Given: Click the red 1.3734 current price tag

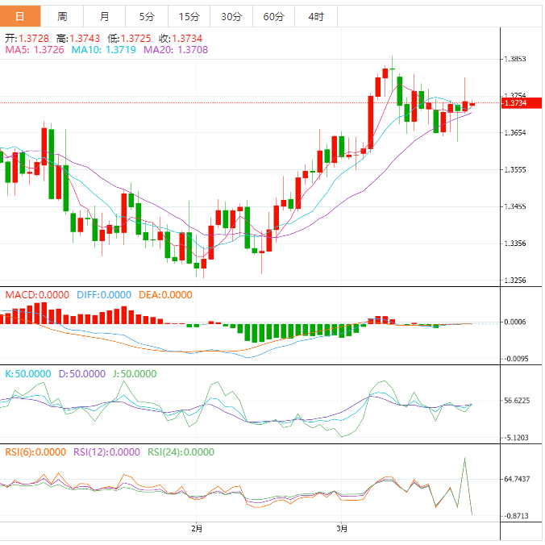Looking at the screenshot, I should [x=522, y=103].
